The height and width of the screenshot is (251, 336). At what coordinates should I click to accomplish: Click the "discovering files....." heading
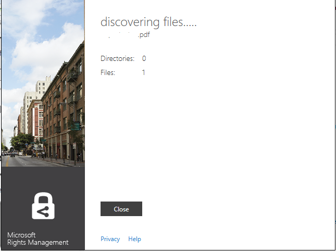[148, 22]
